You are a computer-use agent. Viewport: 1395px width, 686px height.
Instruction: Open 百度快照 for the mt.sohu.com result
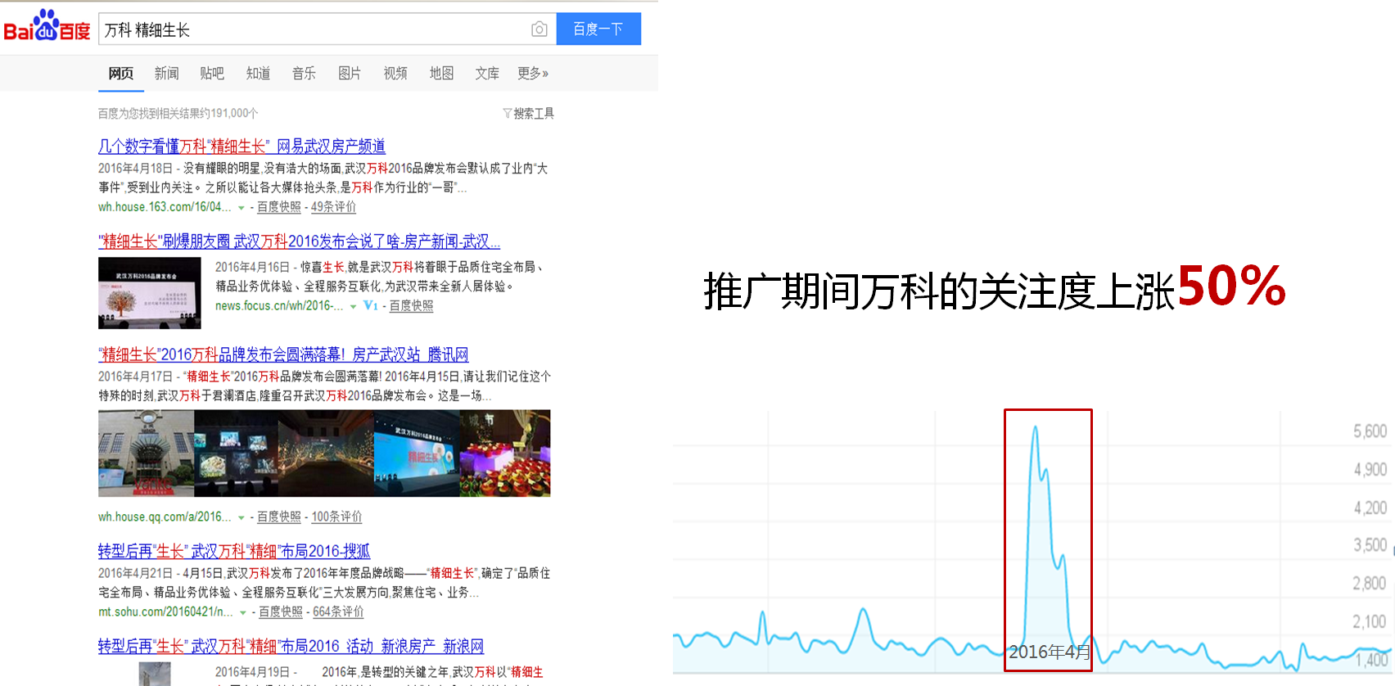tap(281, 612)
